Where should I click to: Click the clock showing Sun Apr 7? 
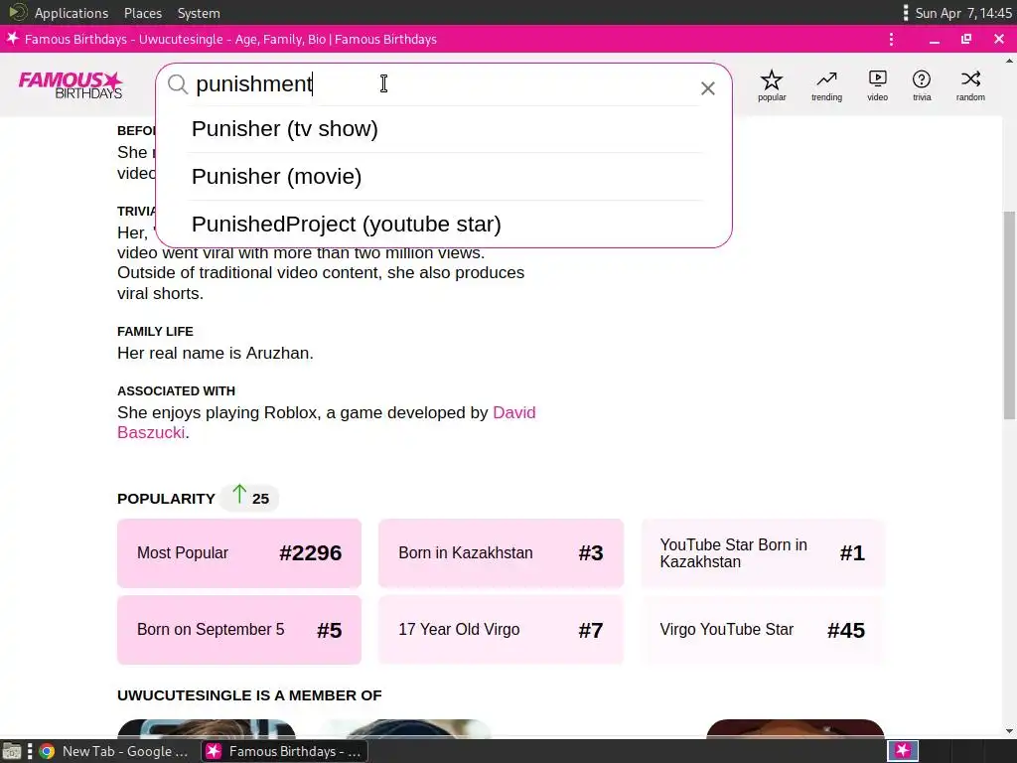(963, 13)
